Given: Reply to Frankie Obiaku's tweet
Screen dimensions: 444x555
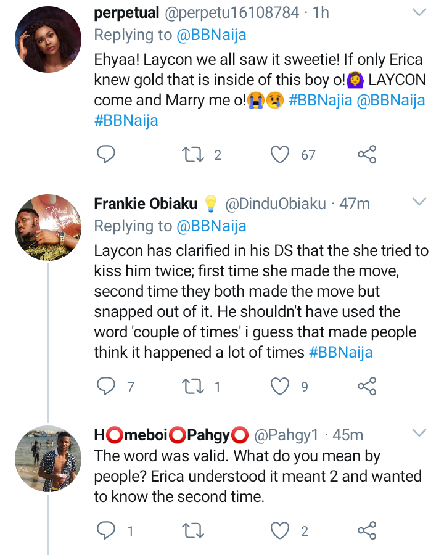Looking at the screenshot, I should [x=106, y=386].
